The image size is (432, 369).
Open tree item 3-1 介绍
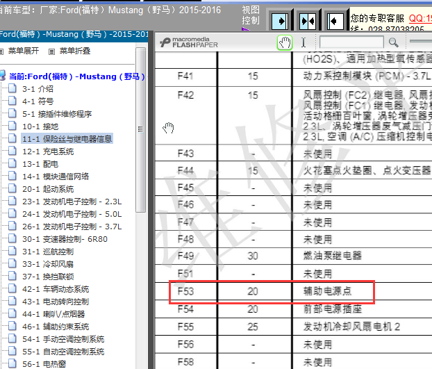pyautogui.click(x=38, y=89)
